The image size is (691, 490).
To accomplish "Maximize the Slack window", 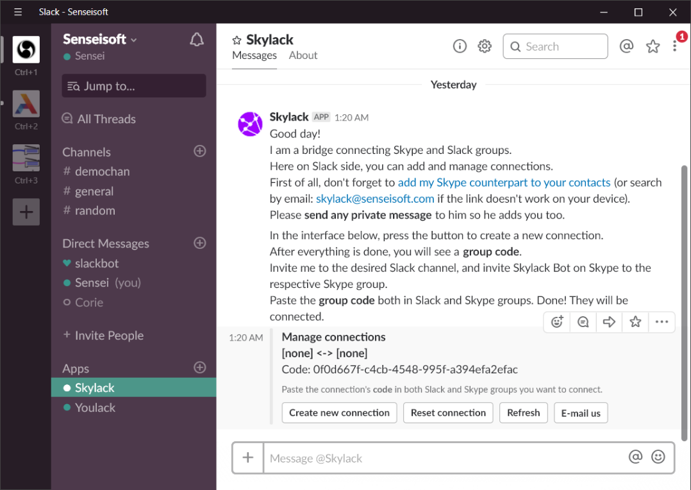I will click(x=638, y=12).
